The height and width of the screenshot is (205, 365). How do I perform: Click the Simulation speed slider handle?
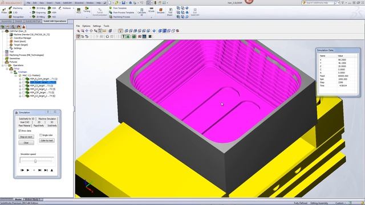click(x=35, y=161)
